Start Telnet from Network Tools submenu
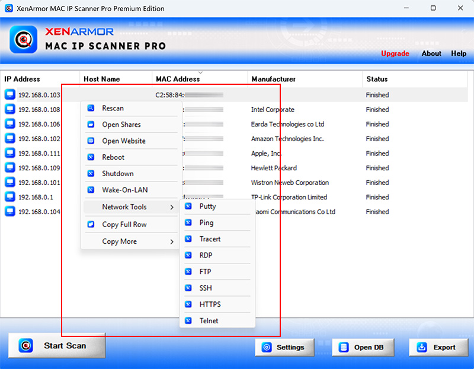The width and height of the screenshot is (474, 369). (217, 320)
